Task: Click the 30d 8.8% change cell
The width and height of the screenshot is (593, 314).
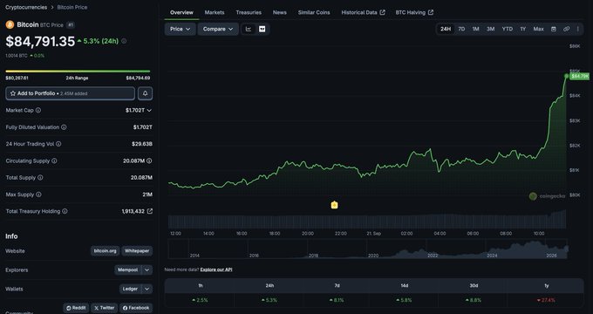Action: (474, 300)
